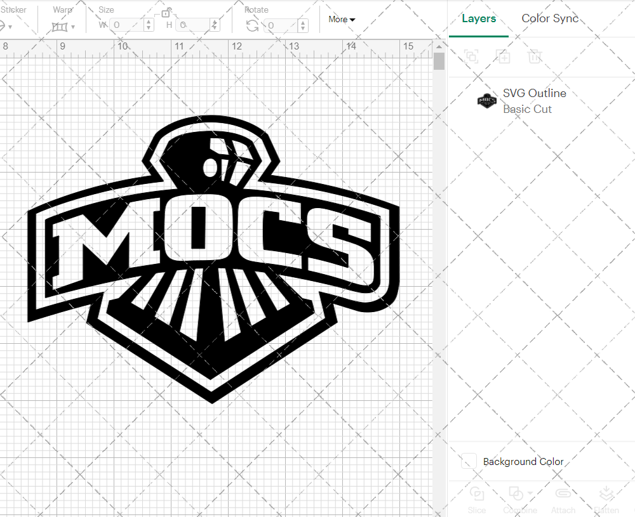
Task: Open the Background Color swatch
Action: (468, 461)
